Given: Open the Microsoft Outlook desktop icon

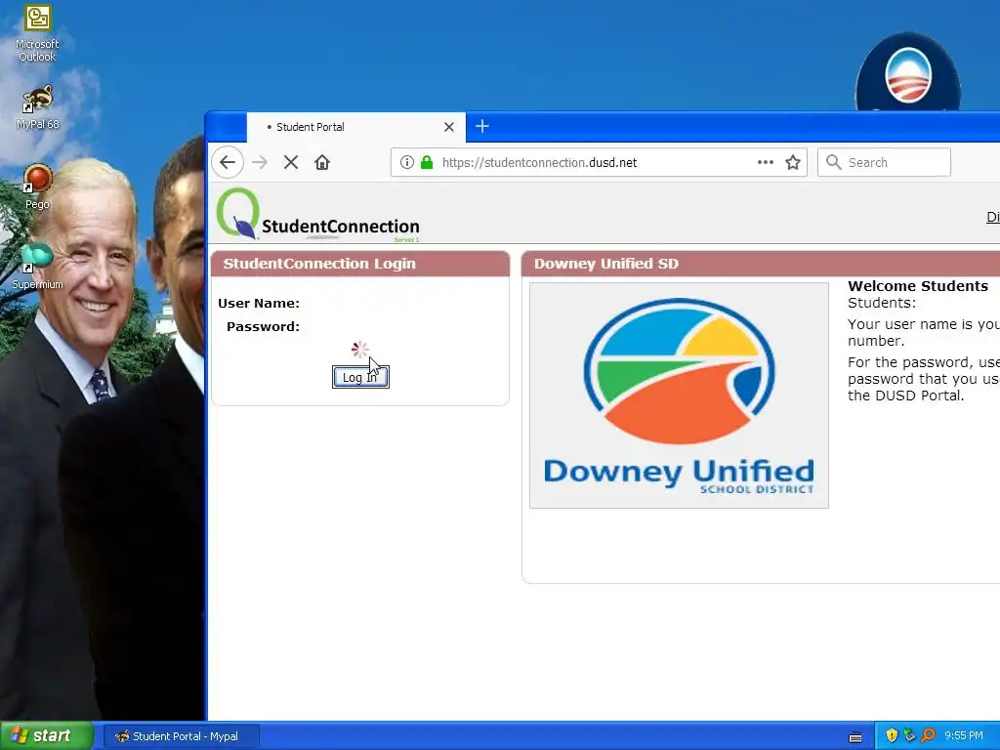Looking at the screenshot, I should coord(37,34).
